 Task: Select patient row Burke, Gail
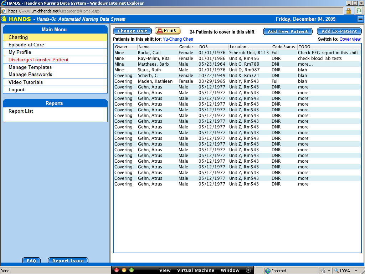tap(237, 53)
